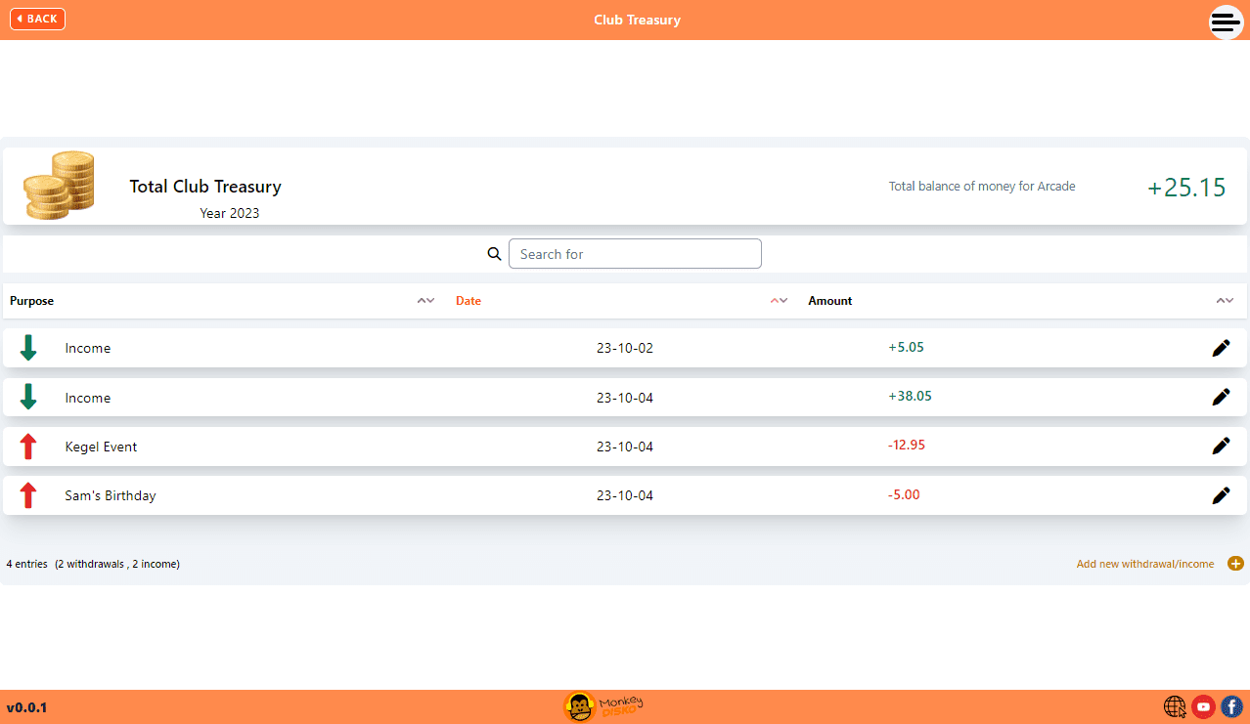1250x724 pixels.
Task: Toggle sort arrows for Amount column
Action: coord(1225,301)
